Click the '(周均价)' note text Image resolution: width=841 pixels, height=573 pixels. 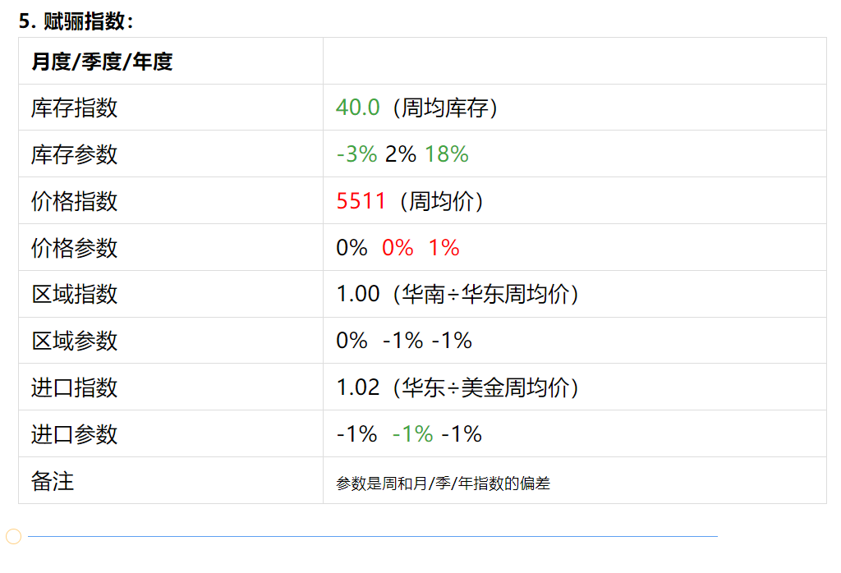pos(441,201)
